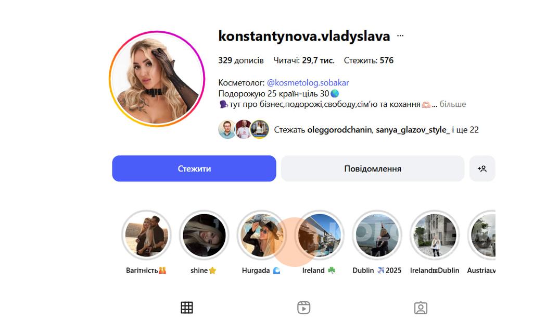This screenshot has width=533, height=319.
Task: Follow the @kosmetolog.sobakar link
Action: click(x=308, y=83)
